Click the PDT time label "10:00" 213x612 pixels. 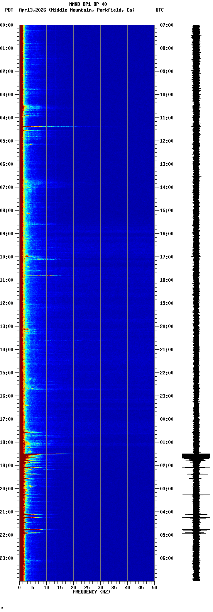tap(7, 257)
